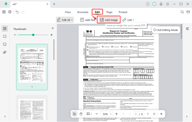Select page 1 thumbnail
192x122 pixels.
click(32, 67)
